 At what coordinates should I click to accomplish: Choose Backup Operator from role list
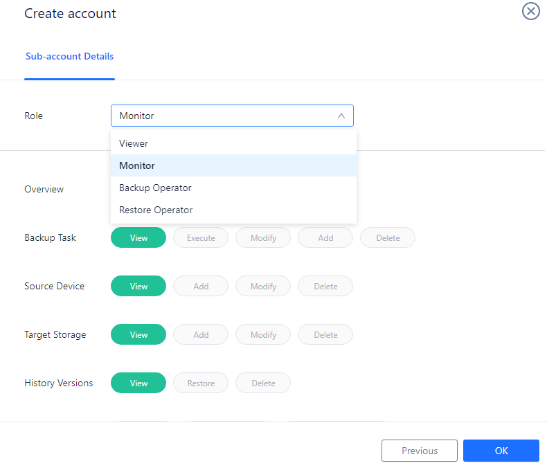[x=233, y=188]
